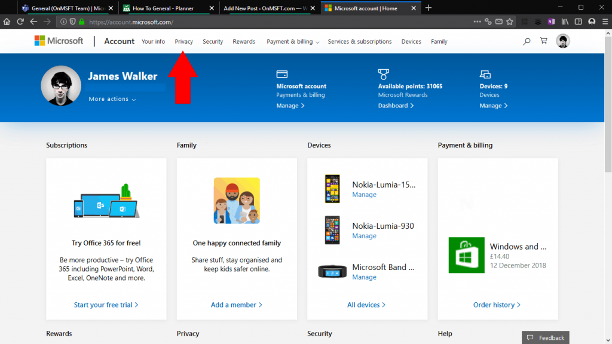This screenshot has height=344, width=612.
Task: Click the Office 365 devices illustration
Action: pyautogui.click(x=106, y=201)
